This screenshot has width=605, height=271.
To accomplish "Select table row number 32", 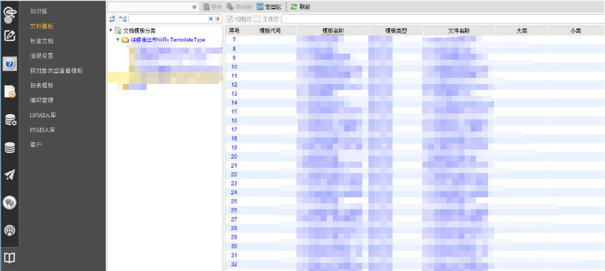I will coord(415,264).
